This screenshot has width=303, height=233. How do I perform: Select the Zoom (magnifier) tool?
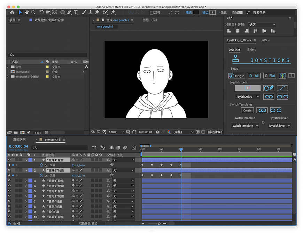tap(33, 13)
